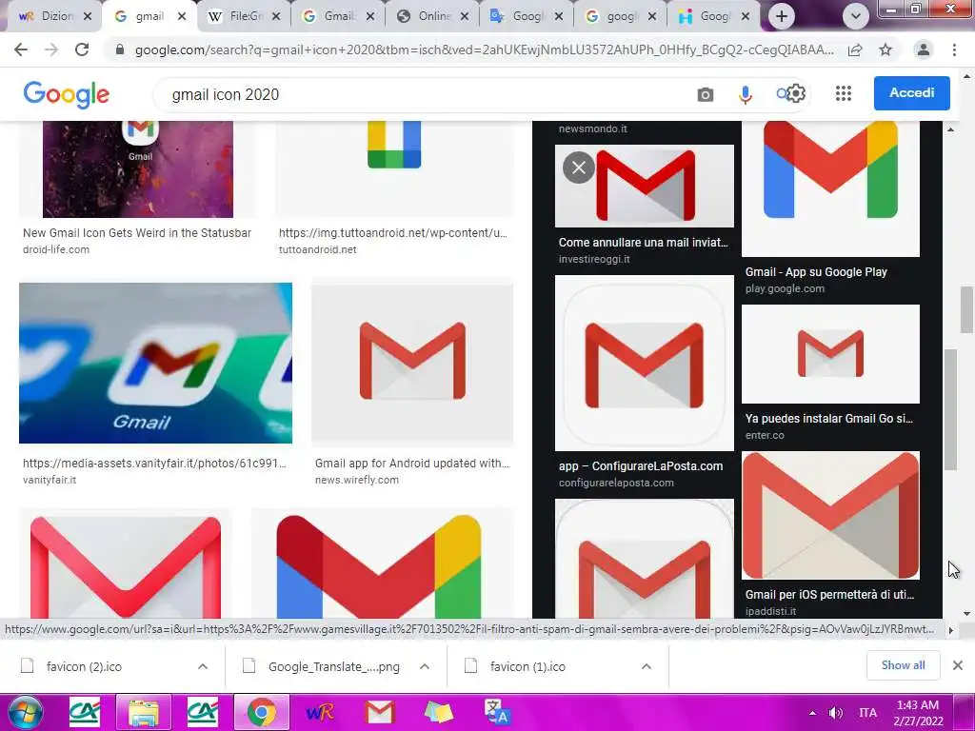Open the Chrome profile avatar
Viewport: 975px width, 731px height.
[924, 49]
